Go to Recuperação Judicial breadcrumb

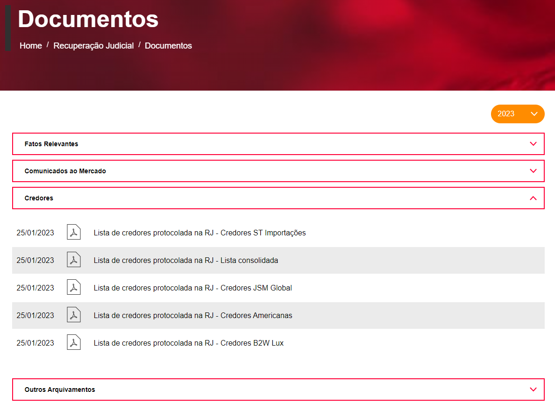coord(93,46)
